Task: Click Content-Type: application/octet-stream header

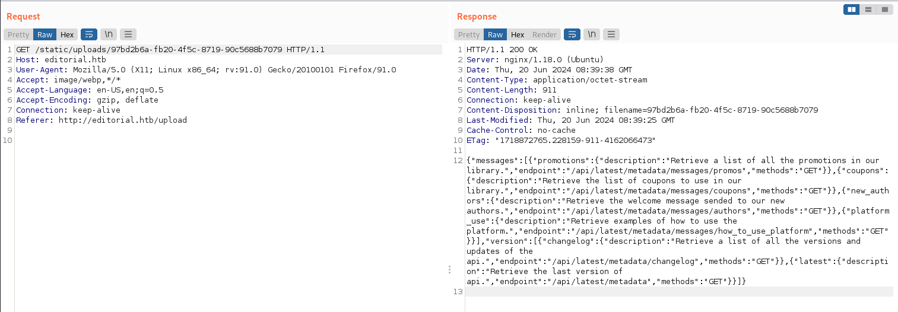Action: 557,80
